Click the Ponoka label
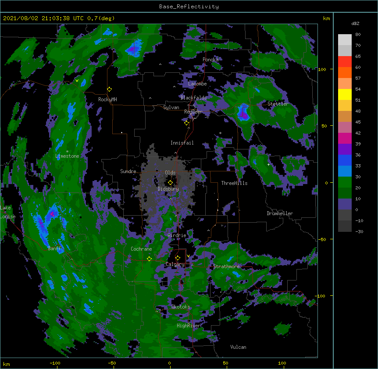The image size is (378, 369). 210,60
